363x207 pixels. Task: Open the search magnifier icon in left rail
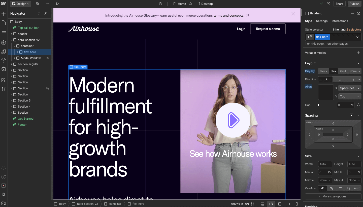[4, 194]
